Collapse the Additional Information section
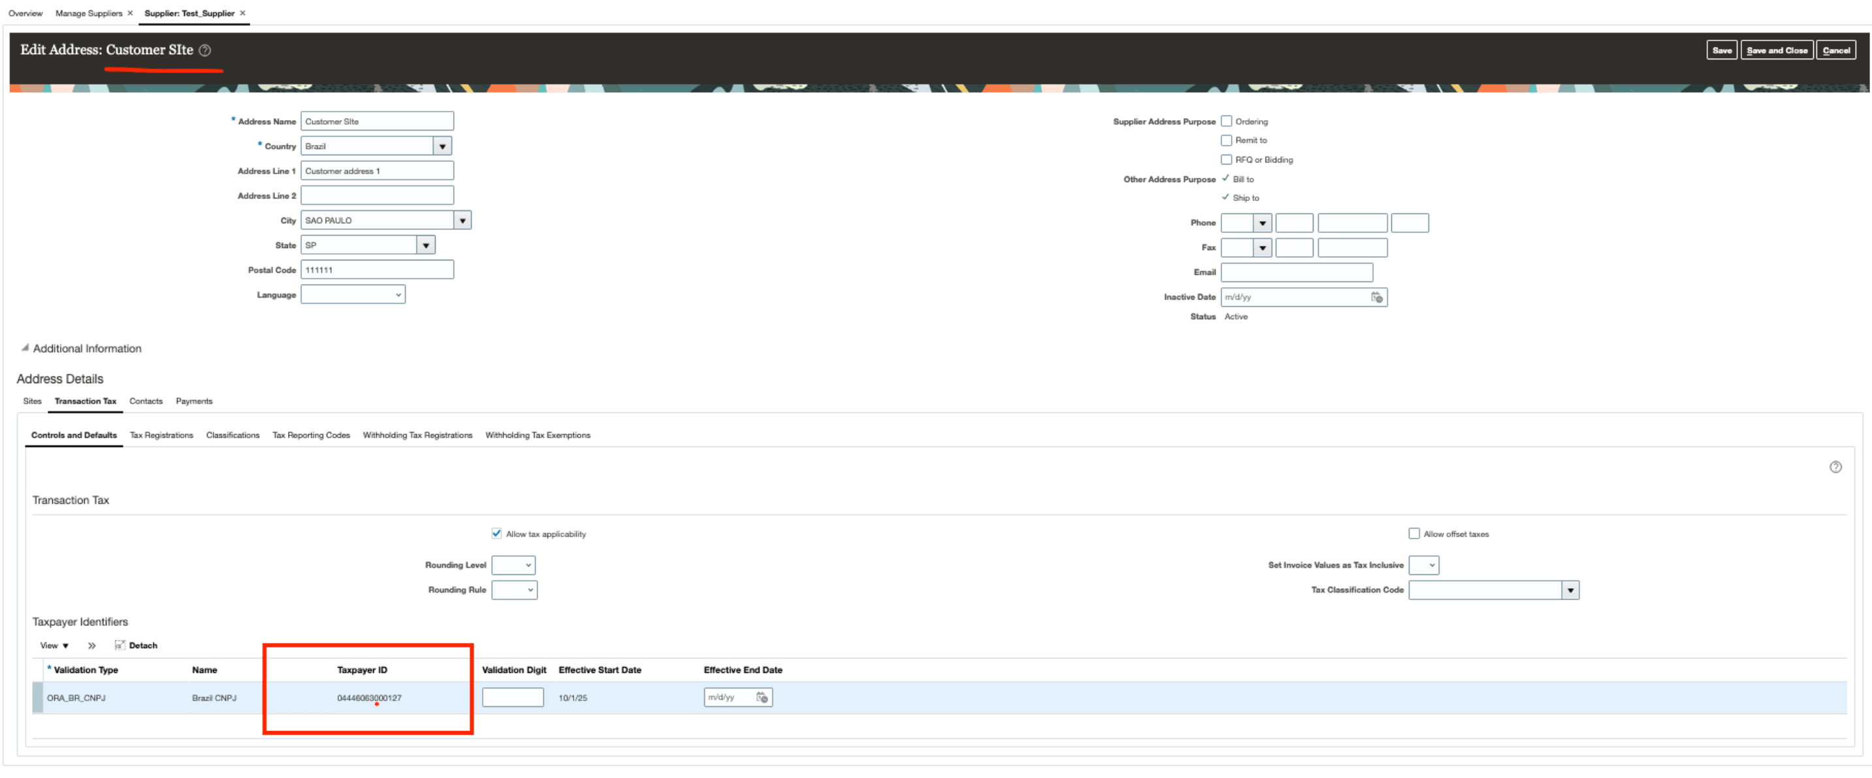 [x=25, y=347]
